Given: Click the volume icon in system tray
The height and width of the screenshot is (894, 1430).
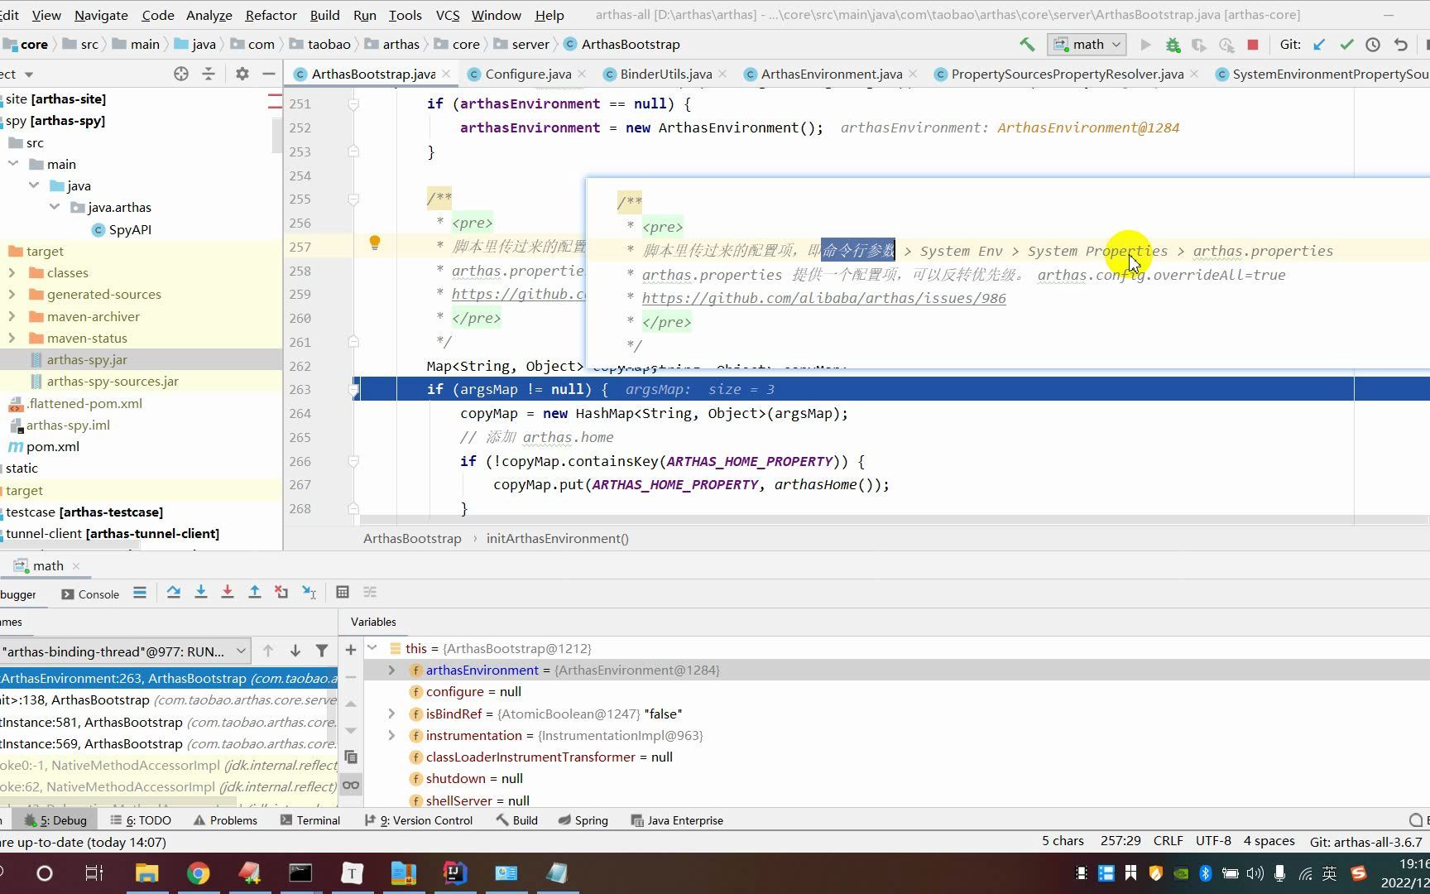Looking at the screenshot, I should (x=1255, y=873).
